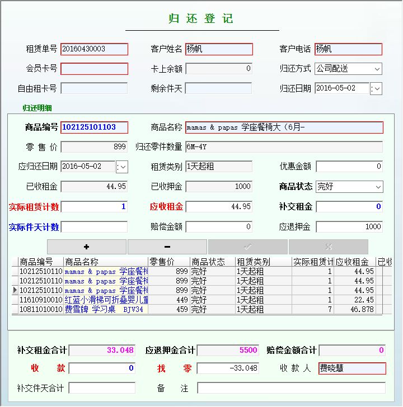Expand the 商品状态 dropdown
The height and width of the screenshot is (407, 403).
[378, 187]
